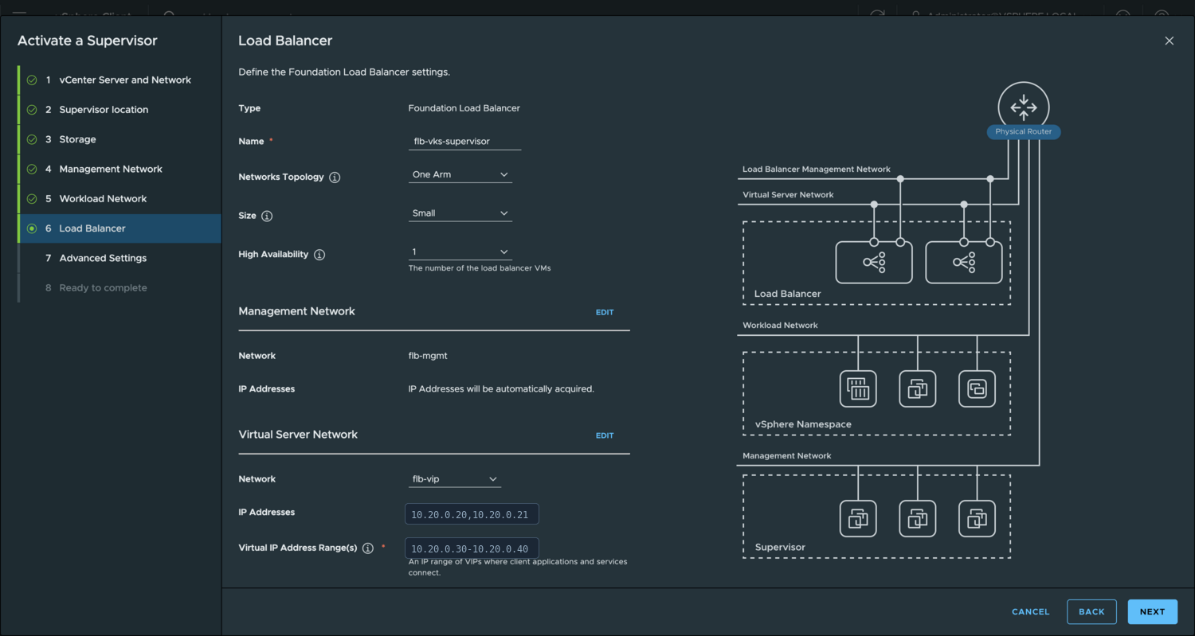1195x636 pixels.
Task: Close the Activate a Supervisor wizard
Action: click(x=1169, y=41)
